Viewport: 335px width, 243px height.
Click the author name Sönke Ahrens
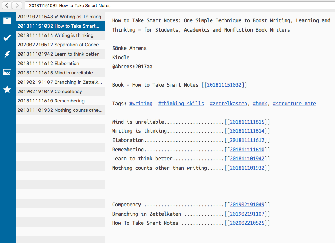(x=129, y=48)
